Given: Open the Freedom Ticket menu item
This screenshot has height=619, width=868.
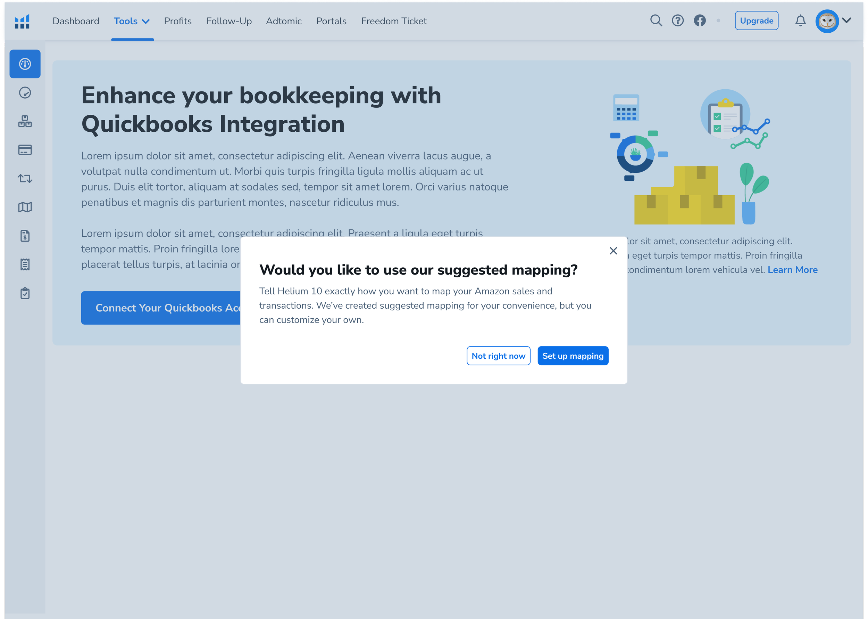Looking at the screenshot, I should [394, 21].
